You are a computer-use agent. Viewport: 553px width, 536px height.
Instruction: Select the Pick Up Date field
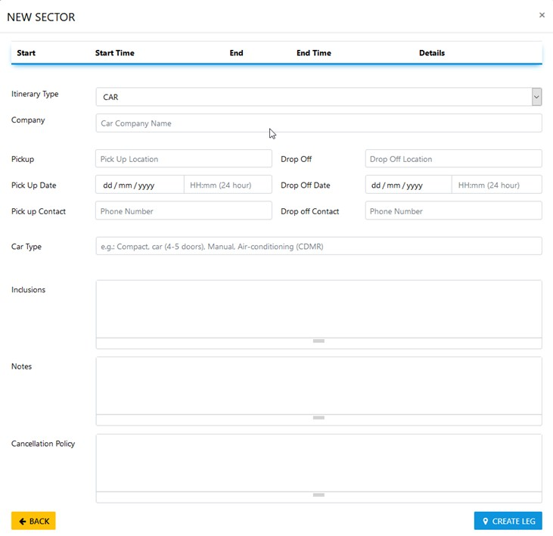[x=139, y=185]
